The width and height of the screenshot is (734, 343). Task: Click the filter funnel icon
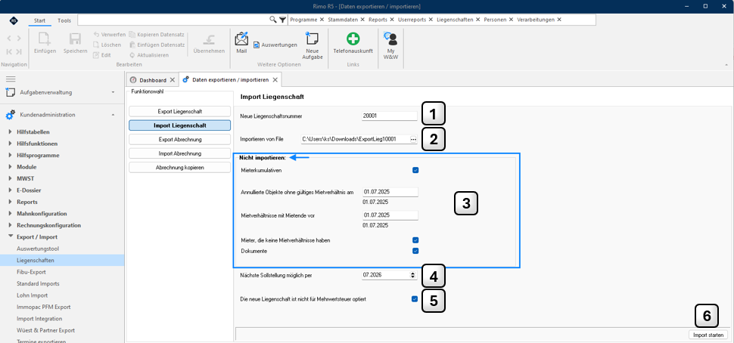282,20
